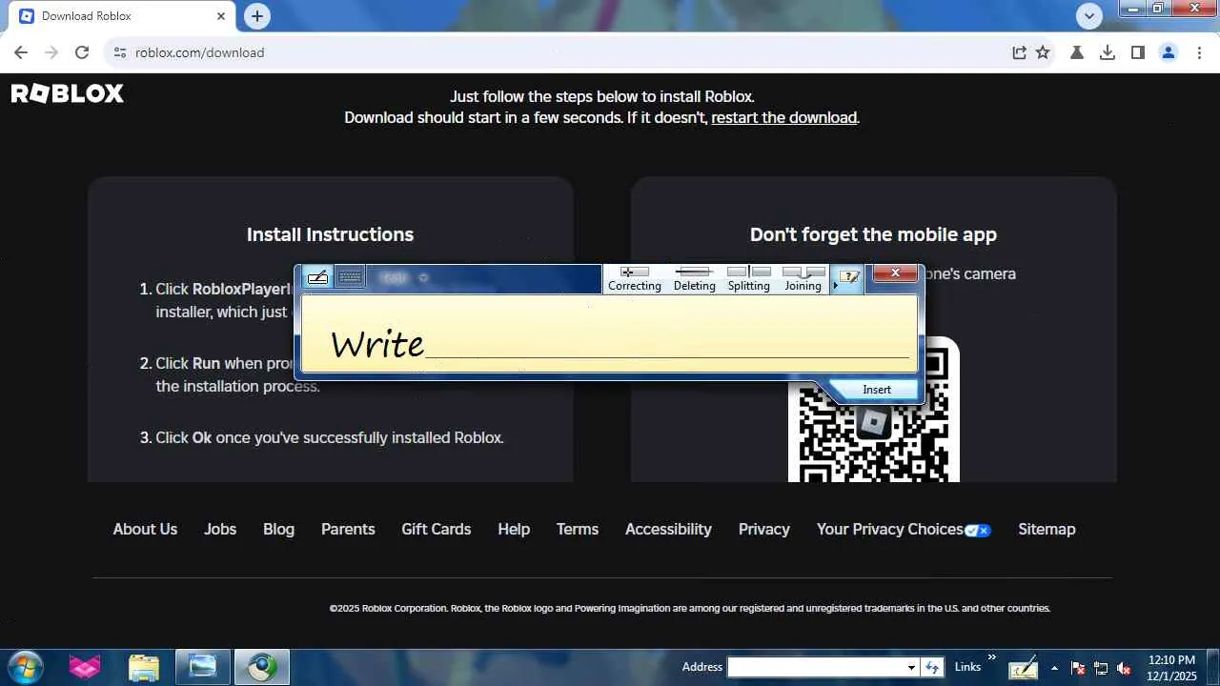The height and width of the screenshot is (686, 1220).
Task: Show the Splitting gesture demo
Action: click(x=748, y=279)
